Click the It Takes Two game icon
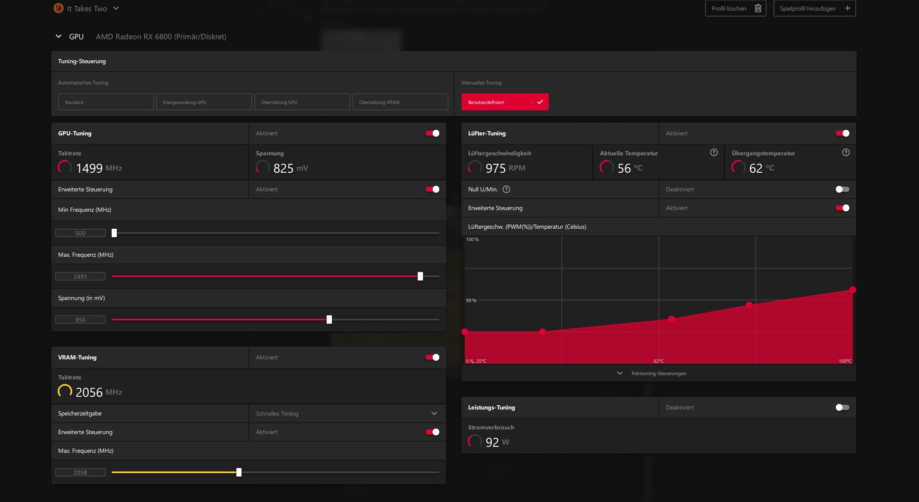Screen dimensions: 919x502 tap(59, 8)
